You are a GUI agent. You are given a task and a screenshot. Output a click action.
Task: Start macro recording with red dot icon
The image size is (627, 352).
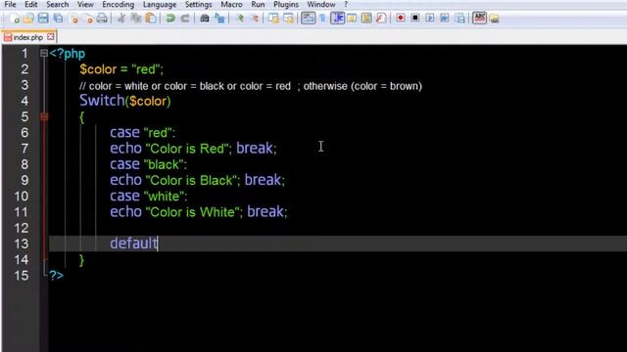pyautogui.click(x=401, y=19)
